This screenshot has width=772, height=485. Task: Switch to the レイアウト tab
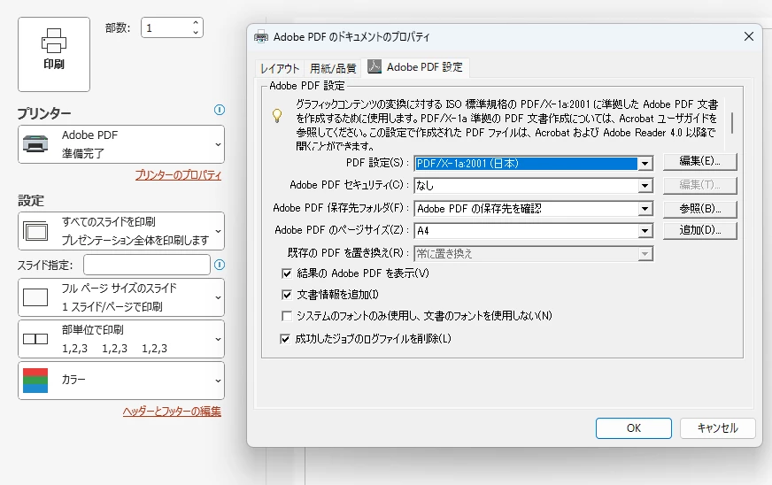[x=280, y=68]
